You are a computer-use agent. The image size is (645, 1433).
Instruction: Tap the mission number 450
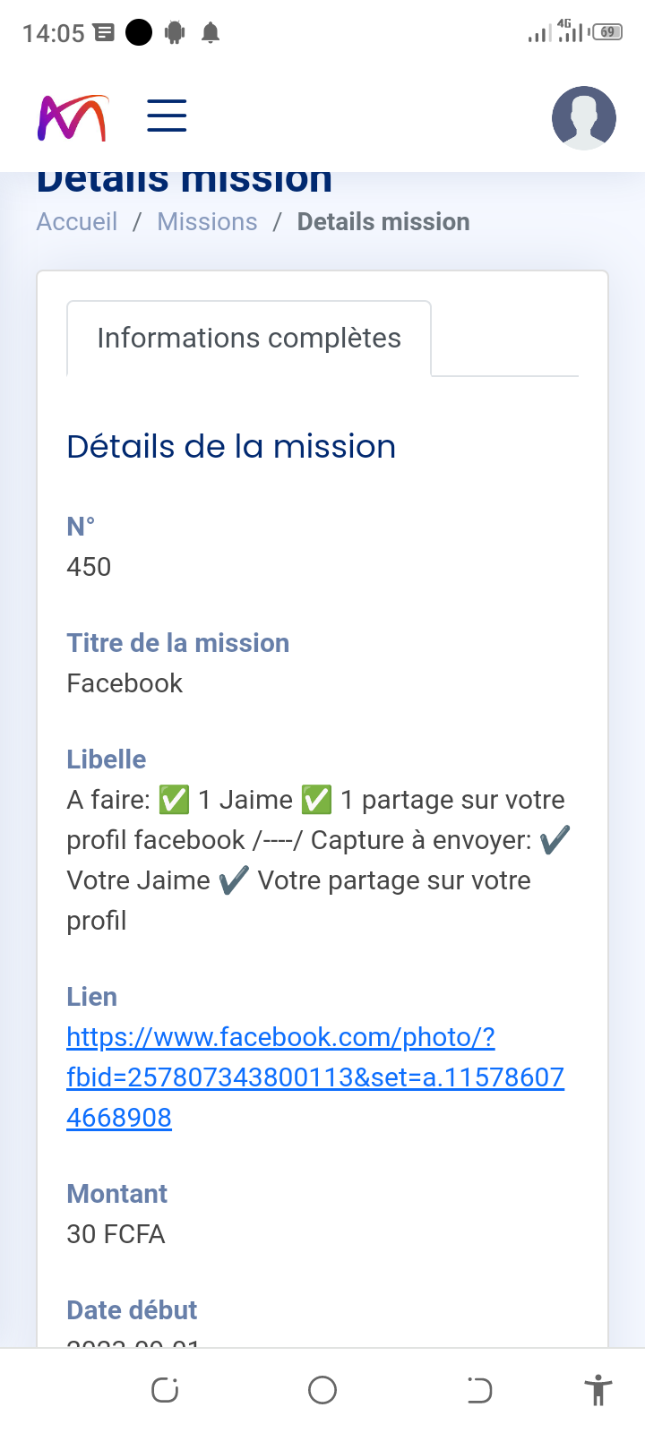pos(89,567)
